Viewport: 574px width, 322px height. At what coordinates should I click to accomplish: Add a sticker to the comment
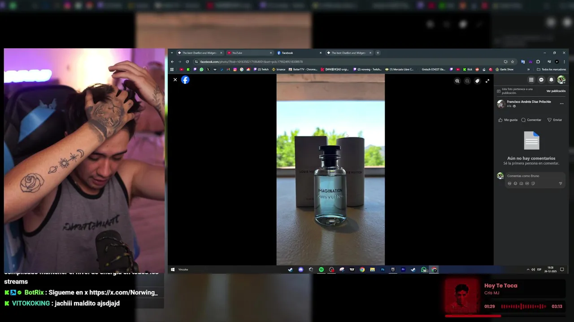[533, 183]
